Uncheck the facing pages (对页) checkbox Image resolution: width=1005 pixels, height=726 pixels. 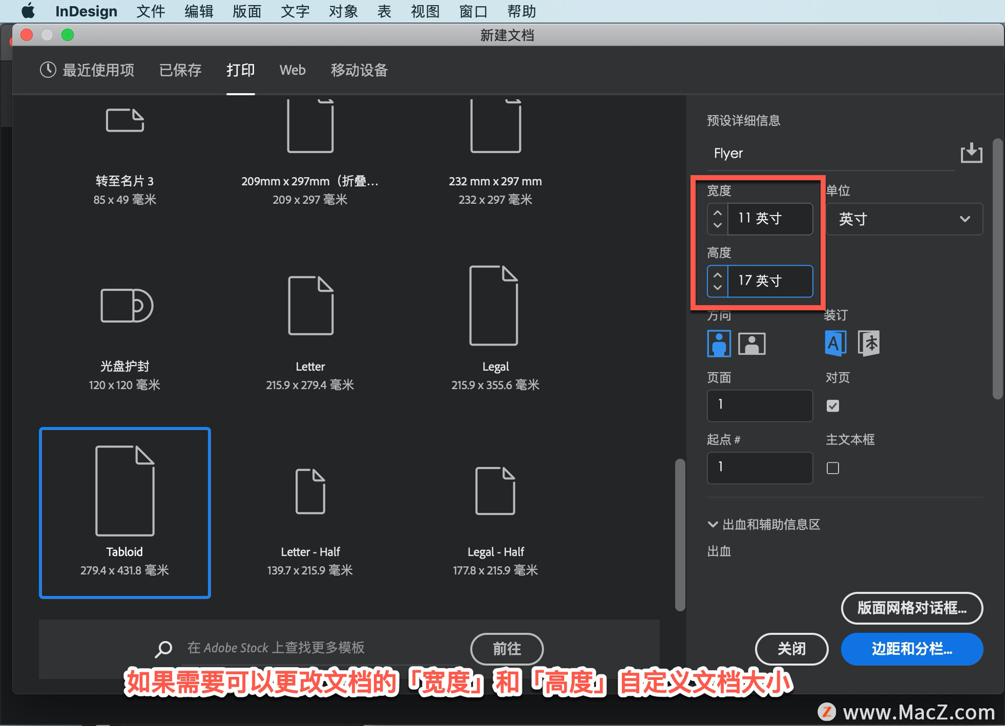point(833,406)
